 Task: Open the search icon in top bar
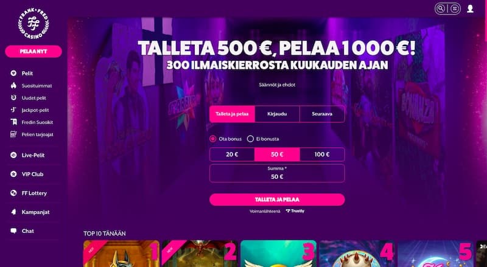[440, 9]
